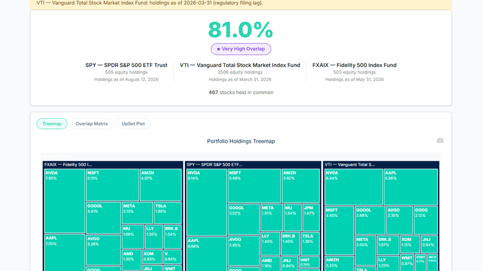Select the AMZN 3.22% tile in VTI
The image size is (482, 271).
point(339,264)
